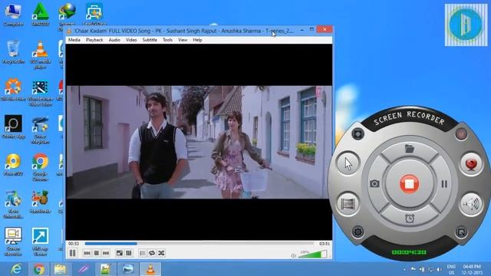Pause playback in VLC player

click(72, 253)
